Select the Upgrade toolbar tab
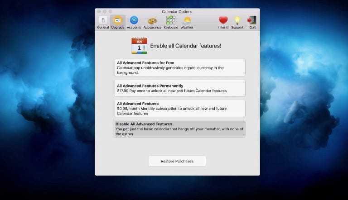The height and width of the screenshot is (200, 348). [x=118, y=22]
